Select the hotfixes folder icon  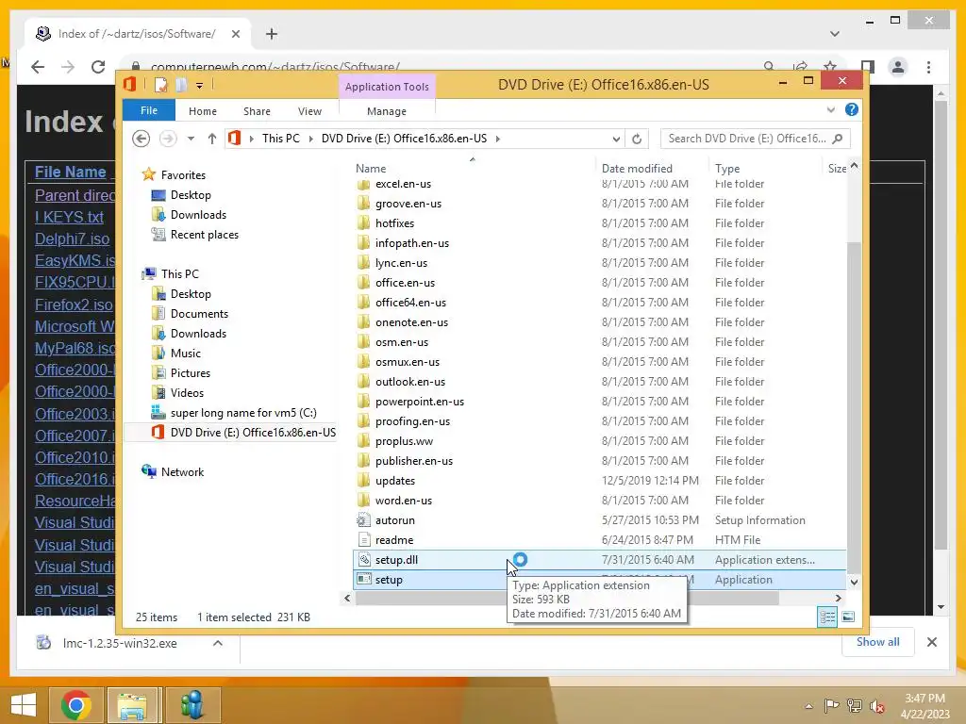(x=363, y=222)
